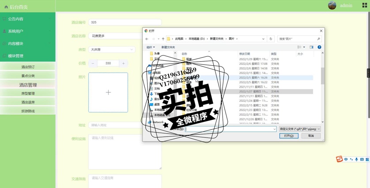Viewport: 370px width, 188px height.
Task: Open the 房型 dropdown showing 大床房
Action: pos(112,50)
